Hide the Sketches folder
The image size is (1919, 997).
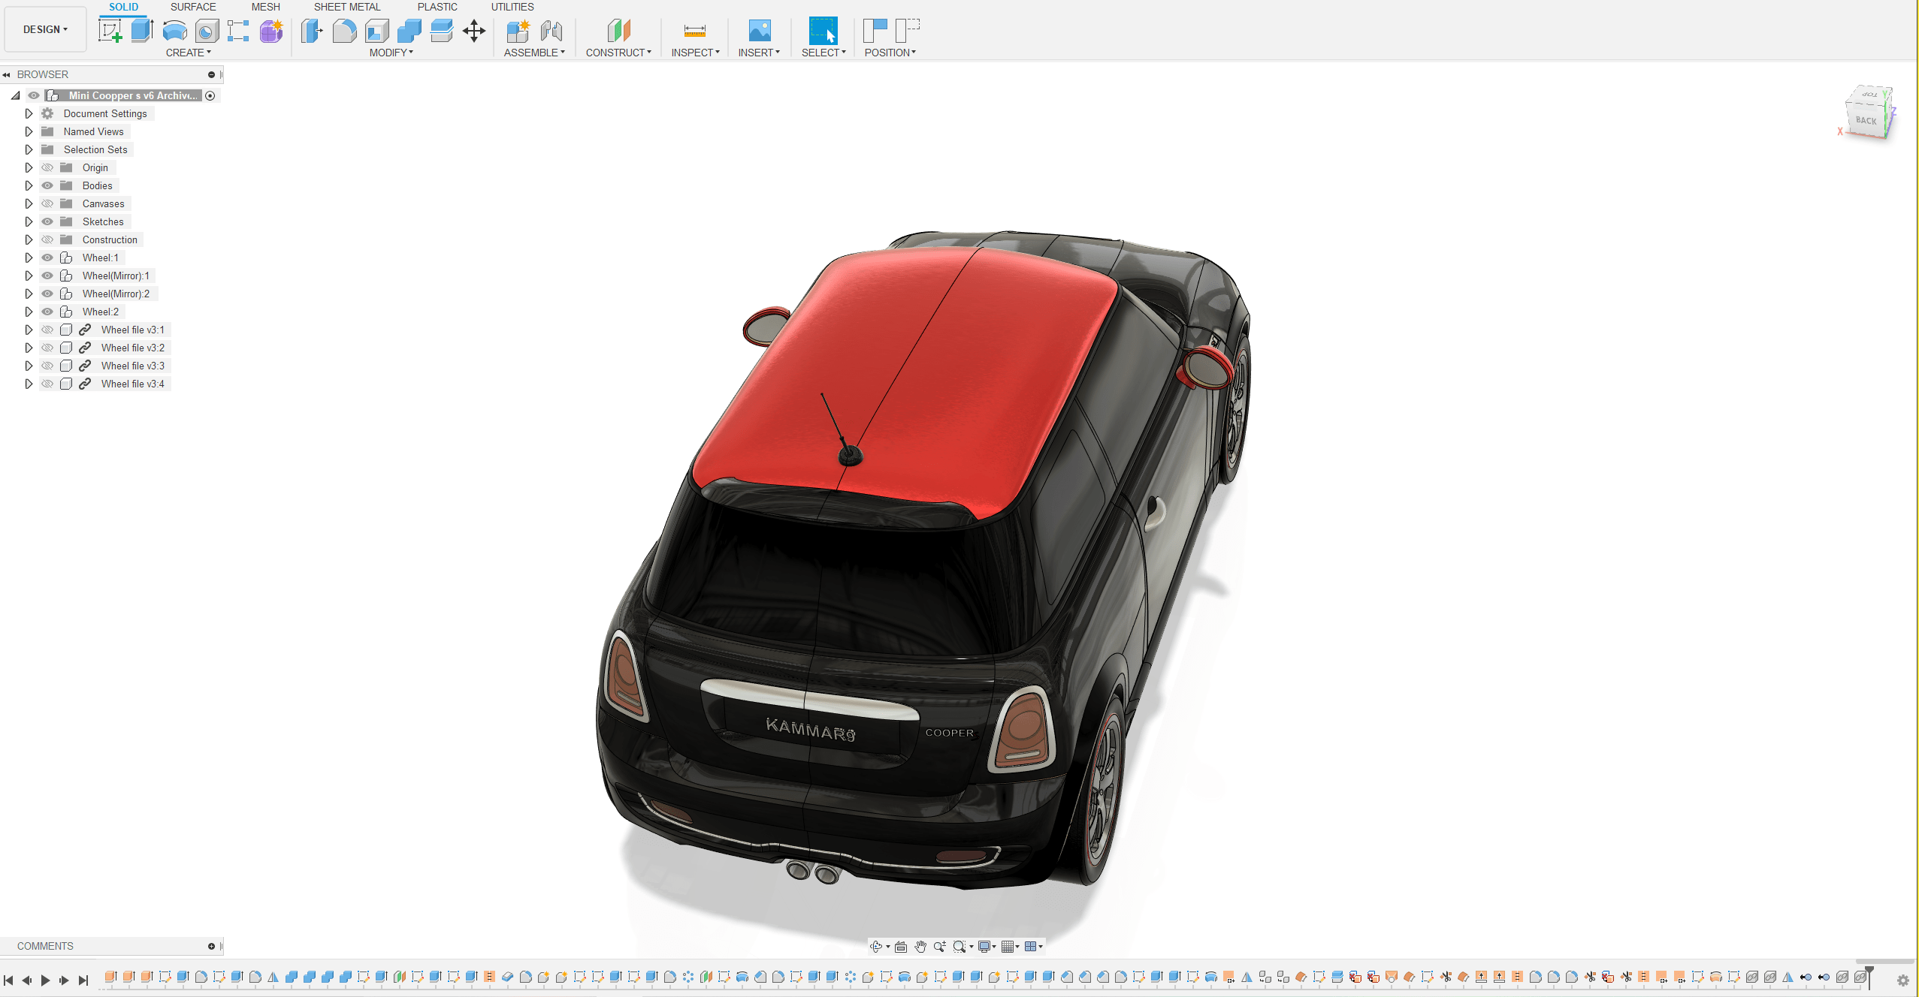[x=47, y=221]
